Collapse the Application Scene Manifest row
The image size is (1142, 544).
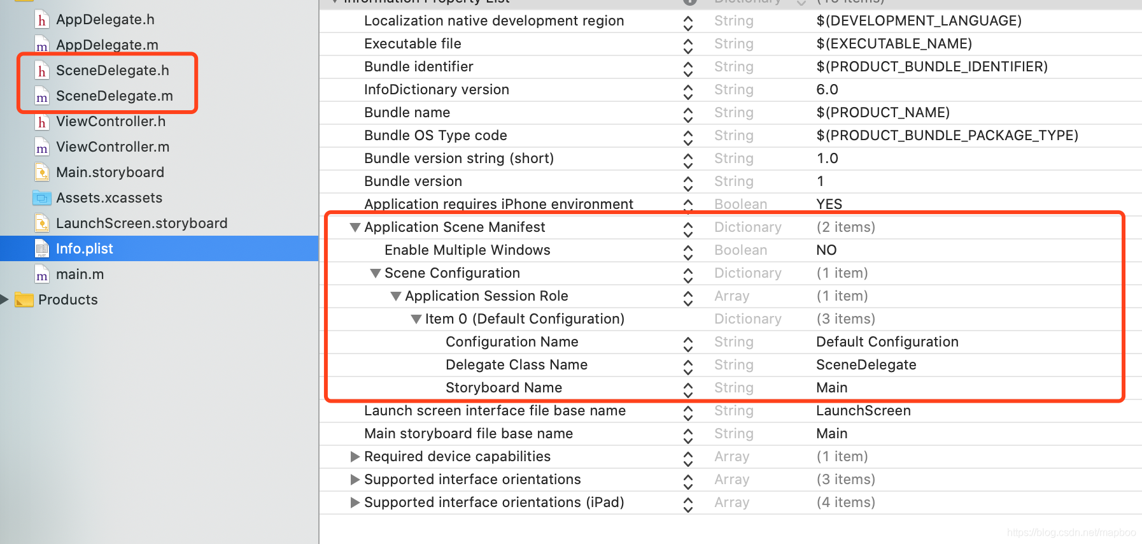click(x=355, y=227)
